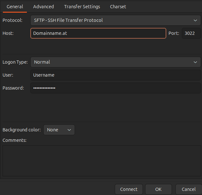Expand the Protocol dropdown showing SFTP
Screen dimensions: 202x195
(115, 20)
